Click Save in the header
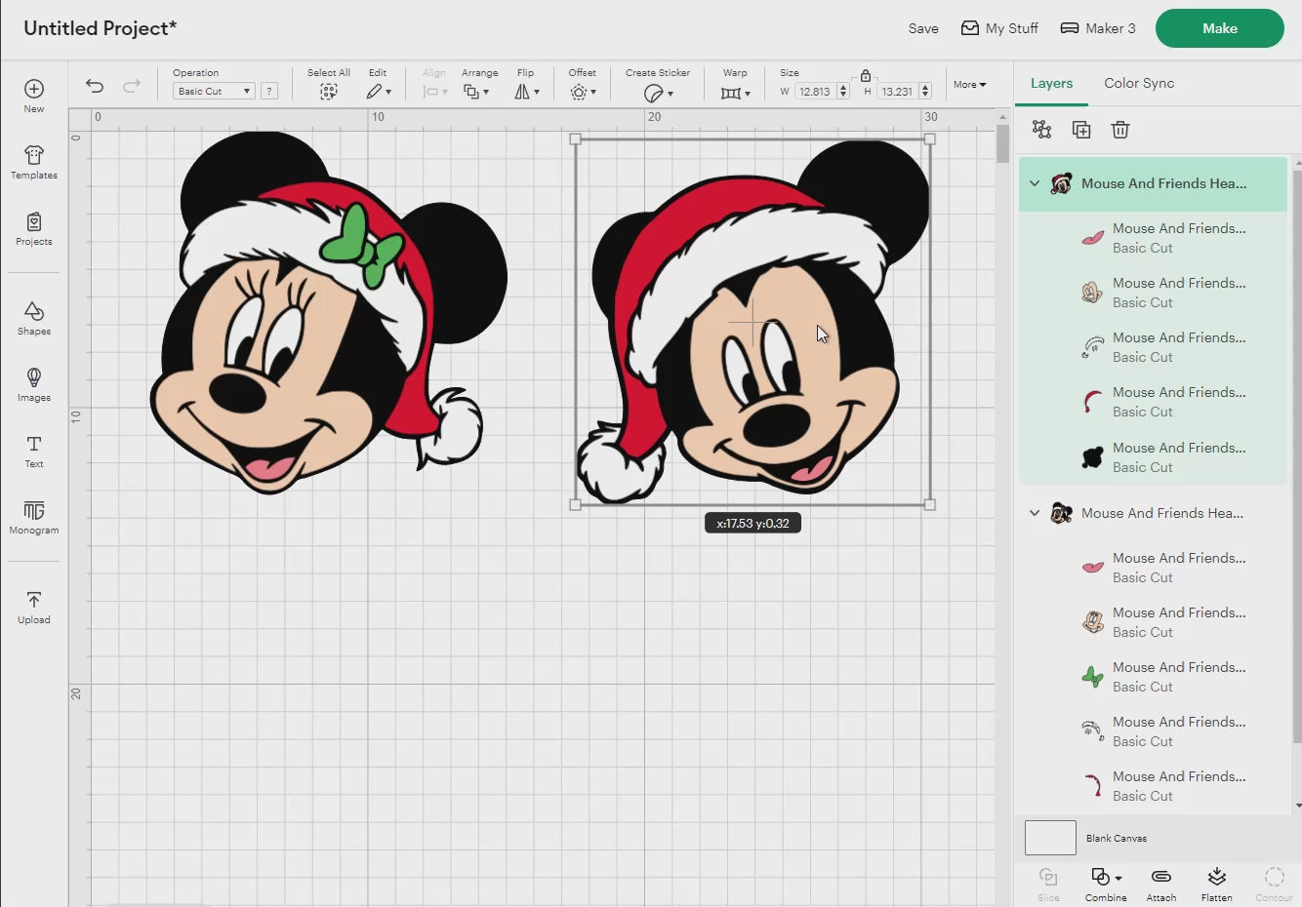This screenshot has height=907, width=1302. (923, 28)
